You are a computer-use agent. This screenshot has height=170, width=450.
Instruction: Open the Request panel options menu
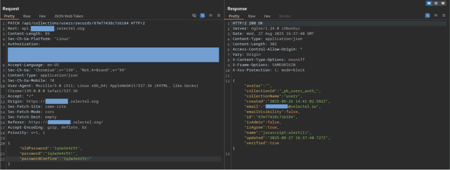click(219, 16)
